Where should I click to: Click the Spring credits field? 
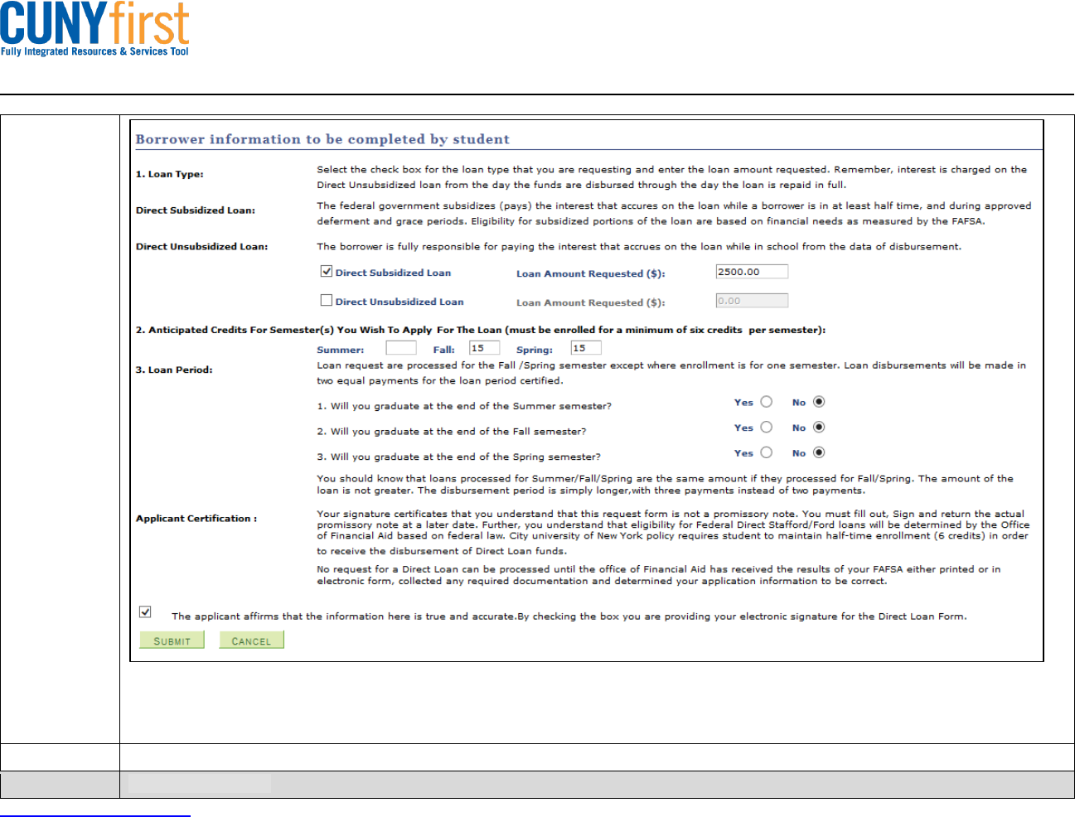pos(586,348)
